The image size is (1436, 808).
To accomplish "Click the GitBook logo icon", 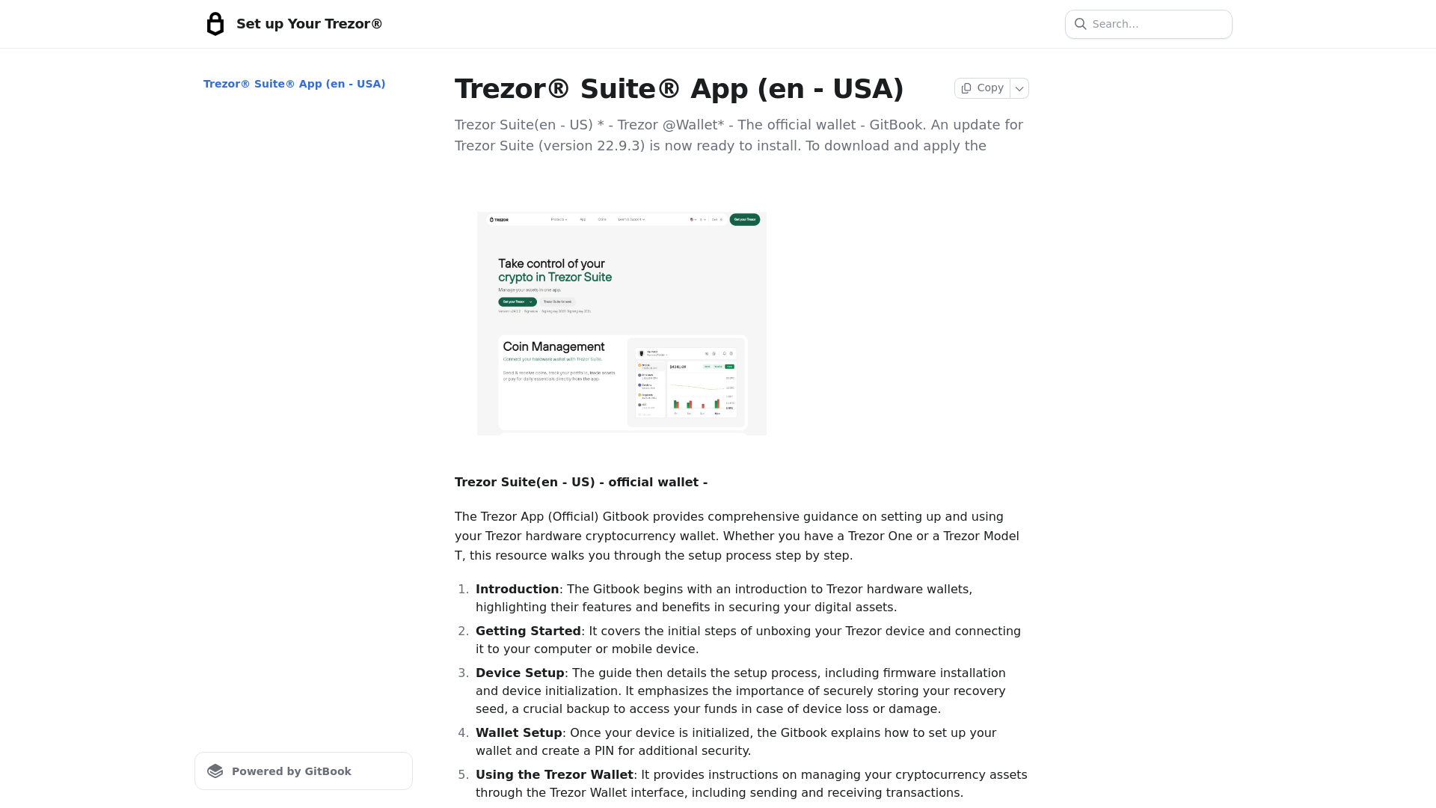I will (x=215, y=771).
